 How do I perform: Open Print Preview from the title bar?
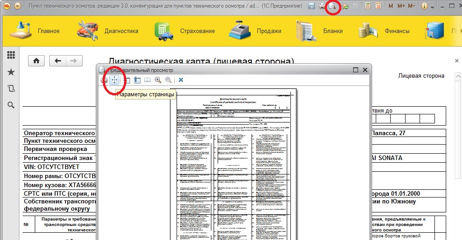[332, 6]
